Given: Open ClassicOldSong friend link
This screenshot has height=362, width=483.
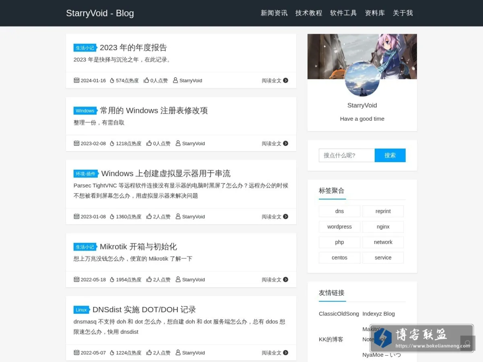Looking at the screenshot, I should pos(339,314).
